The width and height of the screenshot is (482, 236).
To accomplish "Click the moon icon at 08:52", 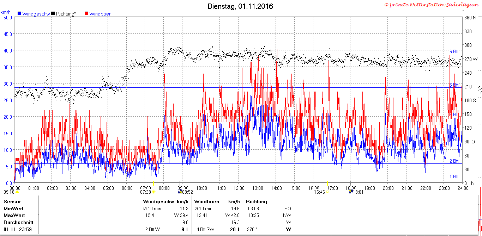I will [x=180, y=192].
